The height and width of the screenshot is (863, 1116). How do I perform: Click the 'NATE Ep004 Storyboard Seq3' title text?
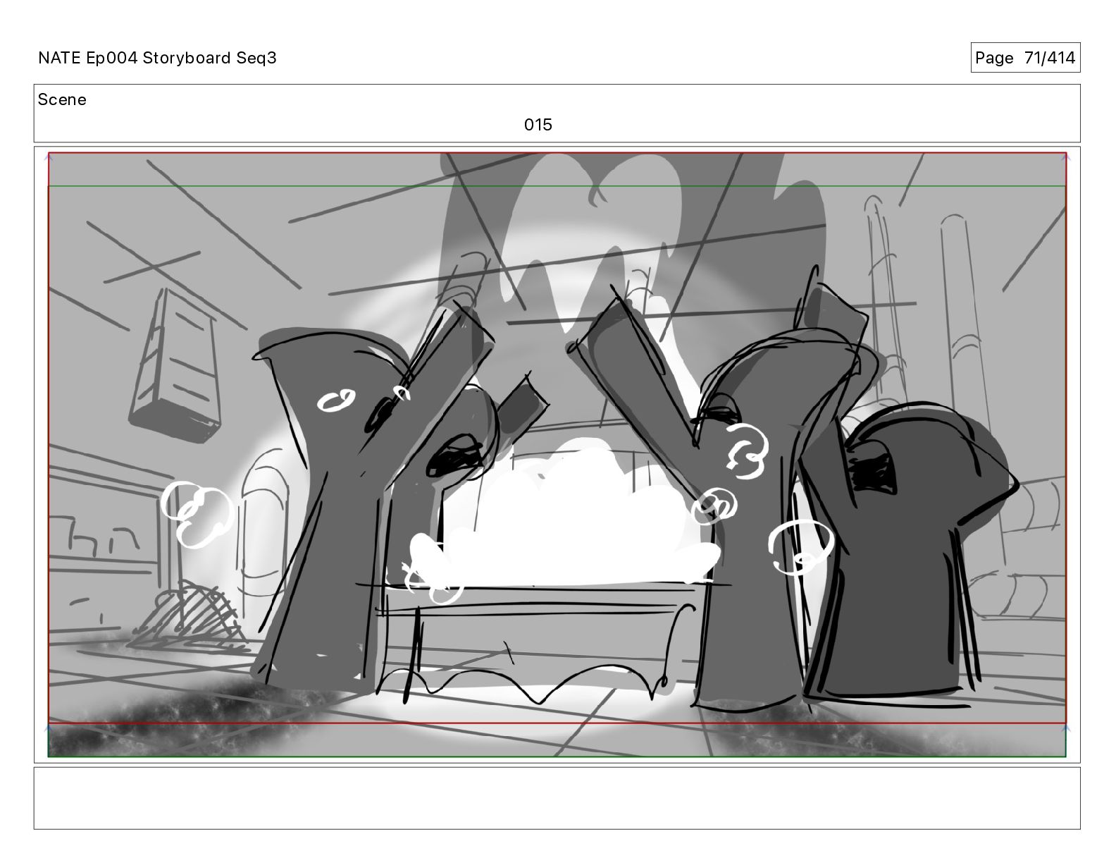point(157,58)
